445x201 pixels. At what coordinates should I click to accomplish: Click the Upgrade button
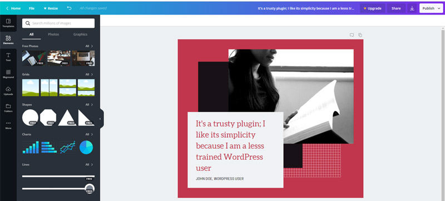373,8
